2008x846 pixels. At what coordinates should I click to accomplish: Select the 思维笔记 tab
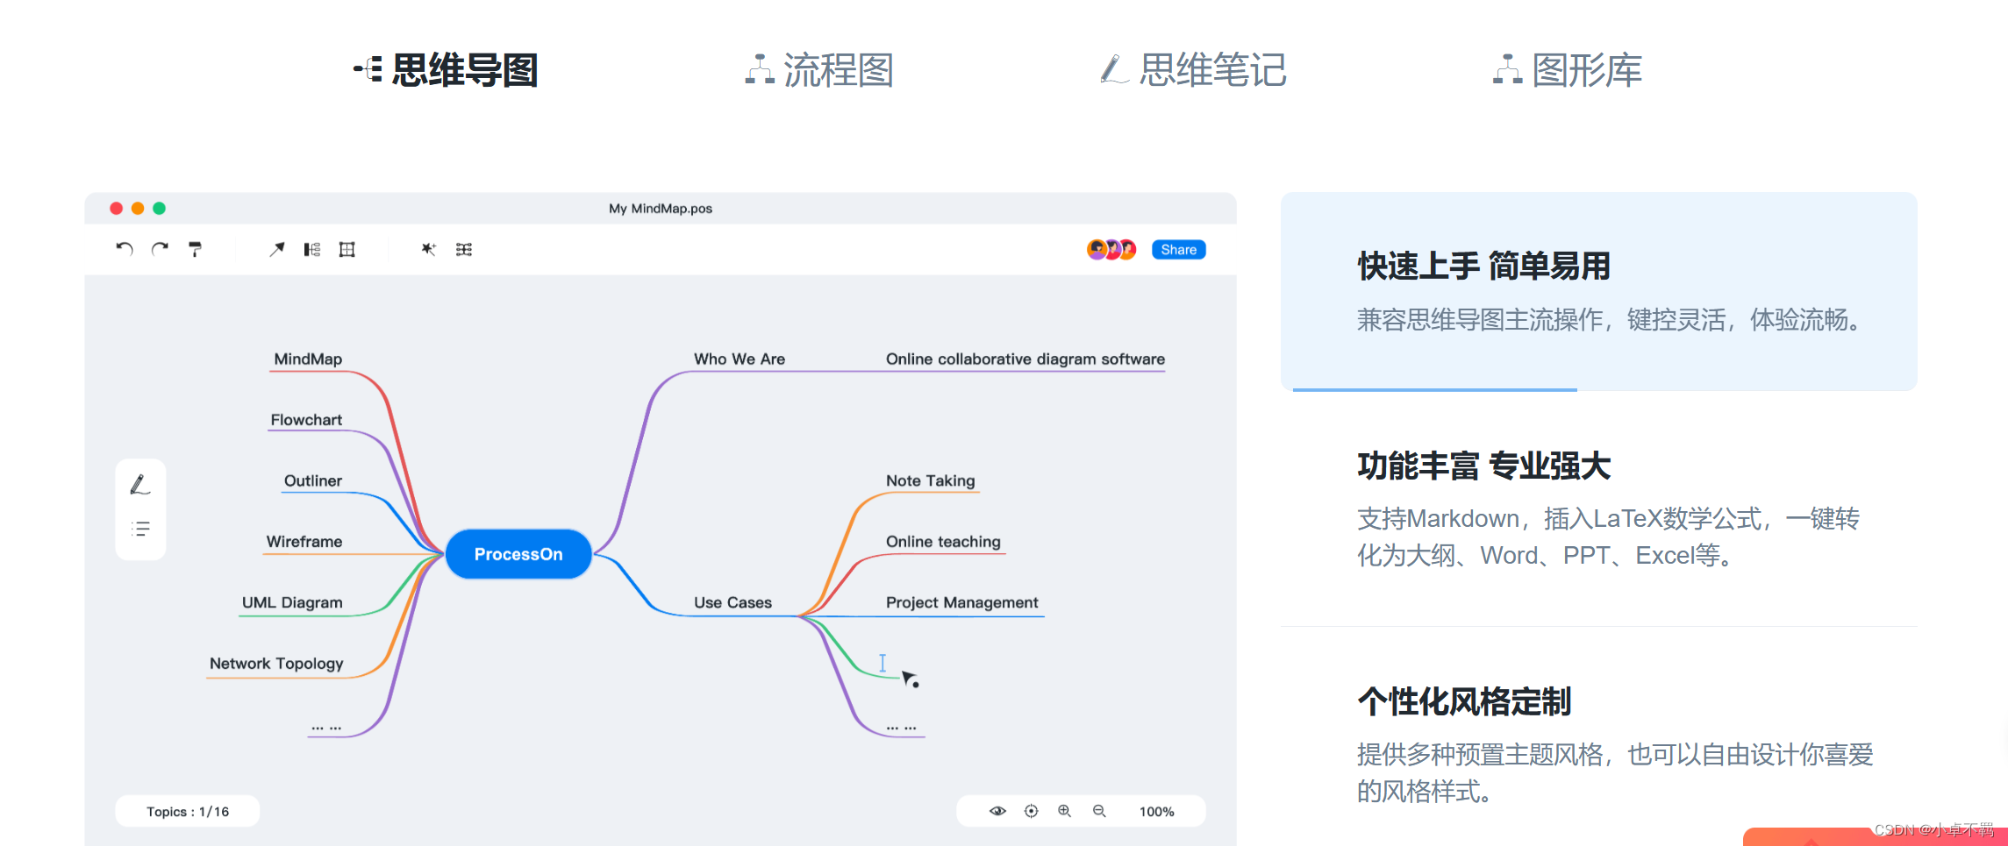1194,69
